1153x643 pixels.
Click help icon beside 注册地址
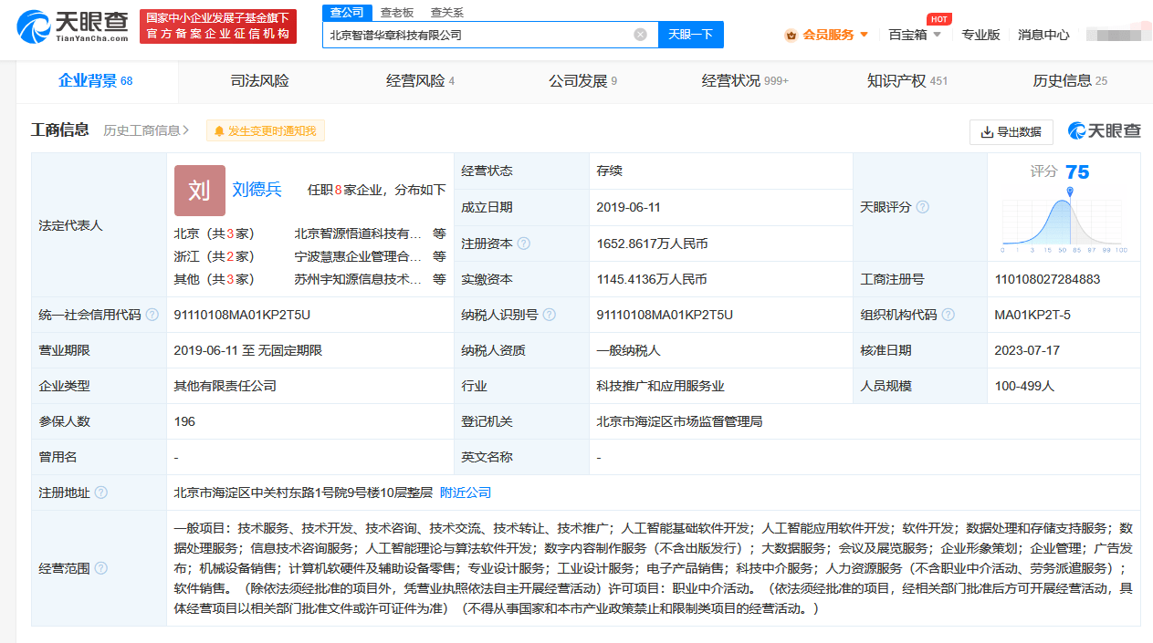(100, 493)
